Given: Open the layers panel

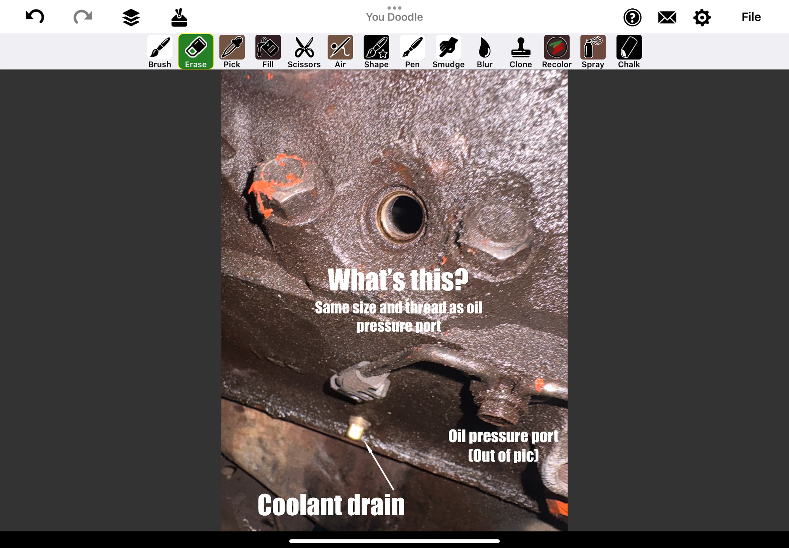Looking at the screenshot, I should [x=131, y=18].
